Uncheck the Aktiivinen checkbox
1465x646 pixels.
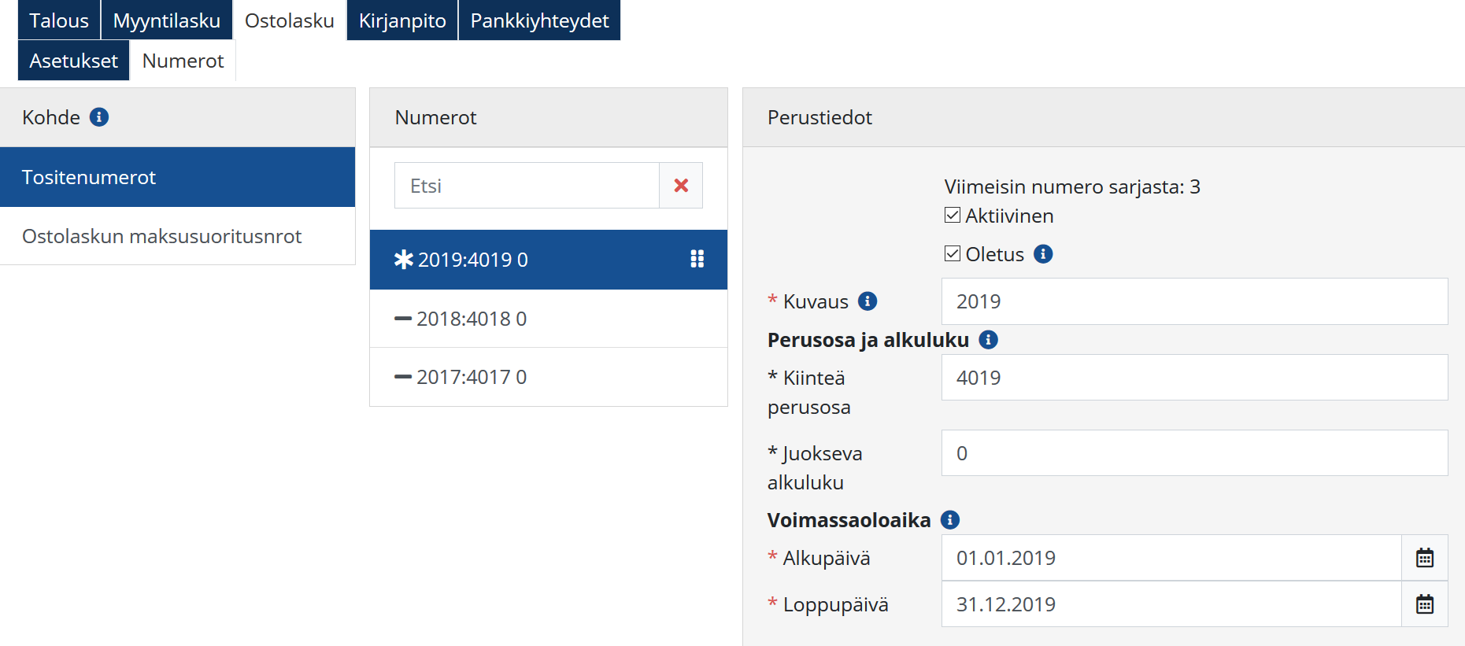[953, 216]
